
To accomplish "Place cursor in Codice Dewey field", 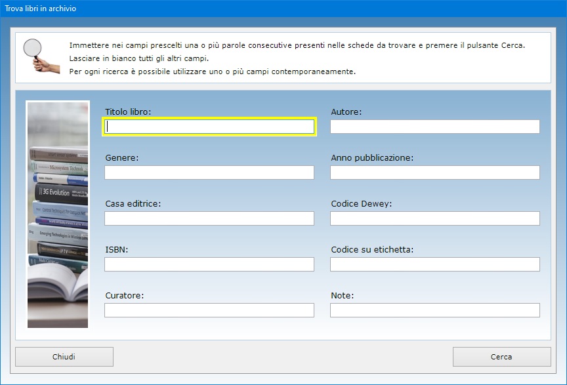I will pyautogui.click(x=434, y=218).
